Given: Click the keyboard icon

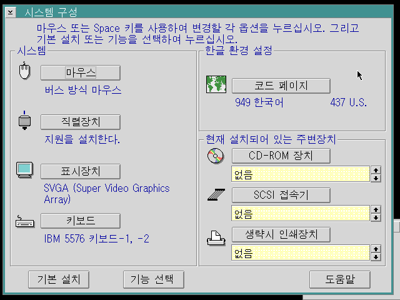Looking at the screenshot, I should (x=25, y=221).
